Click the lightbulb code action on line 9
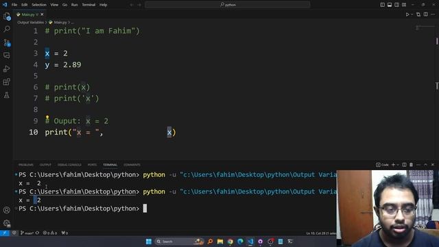 pyautogui.click(x=47, y=118)
